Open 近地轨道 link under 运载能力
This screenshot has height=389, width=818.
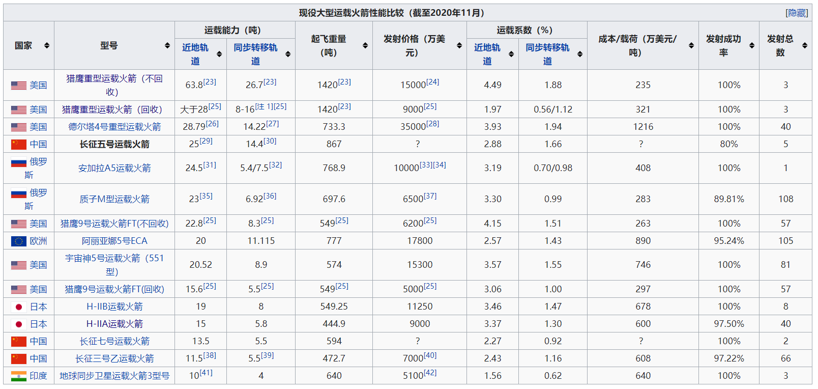[195, 54]
